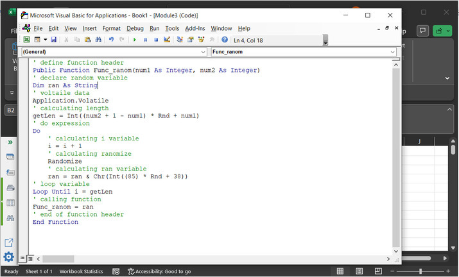Click the Excel green Share button
The width and height of the screenshot is (459, 277).
439,31
